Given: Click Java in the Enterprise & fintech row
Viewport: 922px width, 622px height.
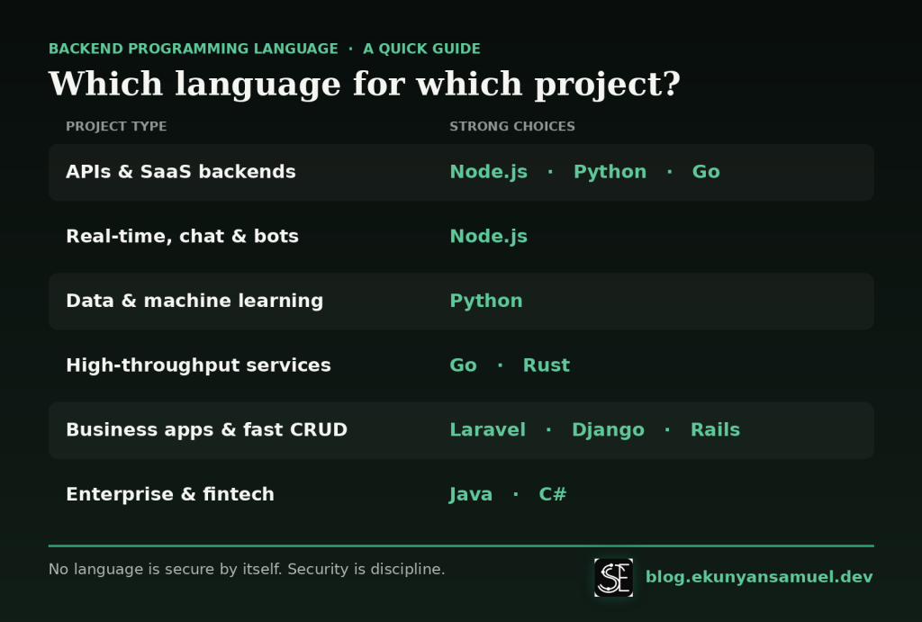Looking at the screenshot, I should pos(470,494).
